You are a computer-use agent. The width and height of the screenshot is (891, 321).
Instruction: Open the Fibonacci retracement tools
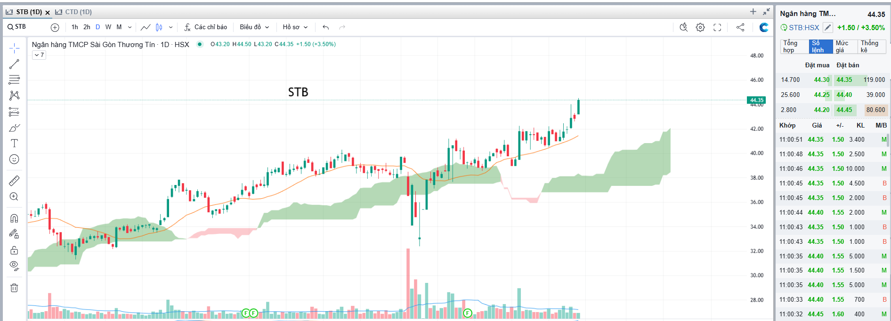click(14, 80)
